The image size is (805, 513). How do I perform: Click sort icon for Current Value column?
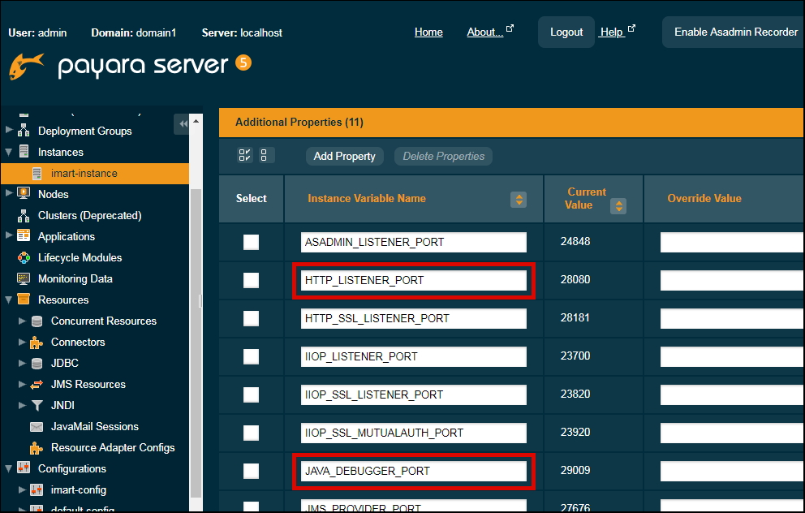pos(618,205)
